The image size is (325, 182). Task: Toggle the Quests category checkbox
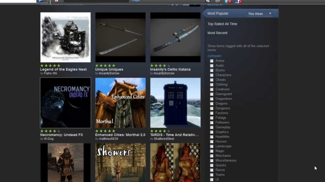click(212, 165)
